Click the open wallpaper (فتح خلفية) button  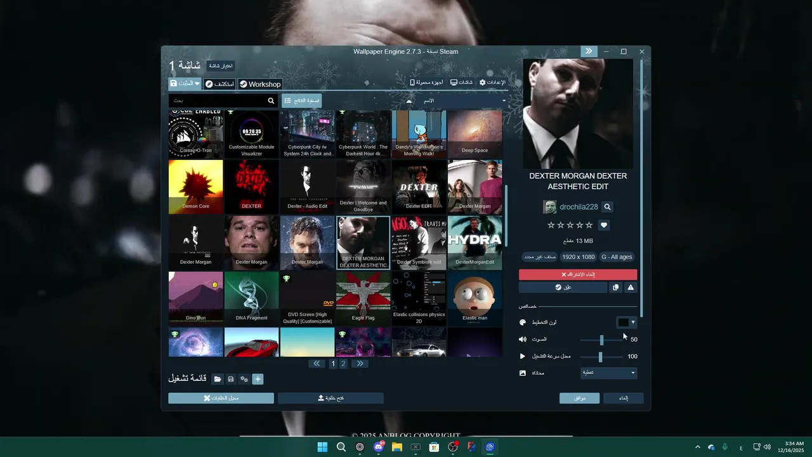pos(331,398)
